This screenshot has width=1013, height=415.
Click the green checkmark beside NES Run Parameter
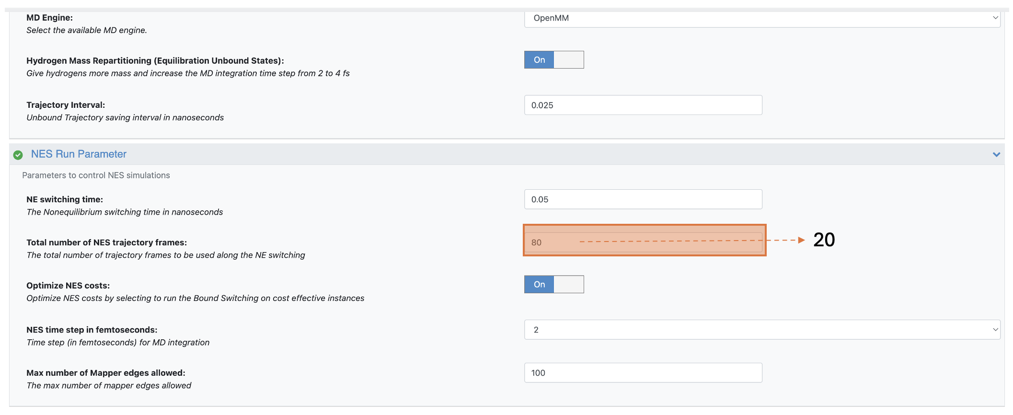18,155
